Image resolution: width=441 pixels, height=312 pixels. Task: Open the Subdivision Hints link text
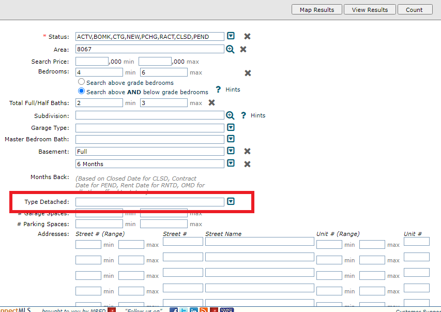(258, 115)
